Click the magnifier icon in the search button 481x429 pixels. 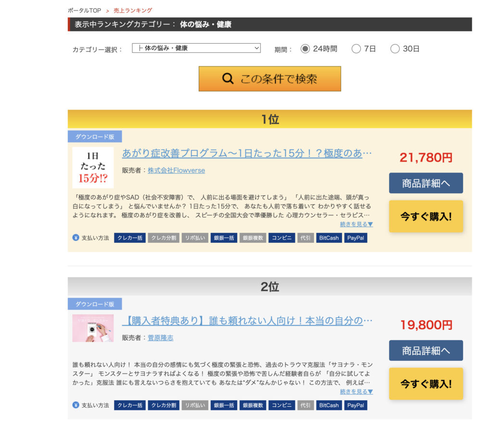click(x=228, y=78)
